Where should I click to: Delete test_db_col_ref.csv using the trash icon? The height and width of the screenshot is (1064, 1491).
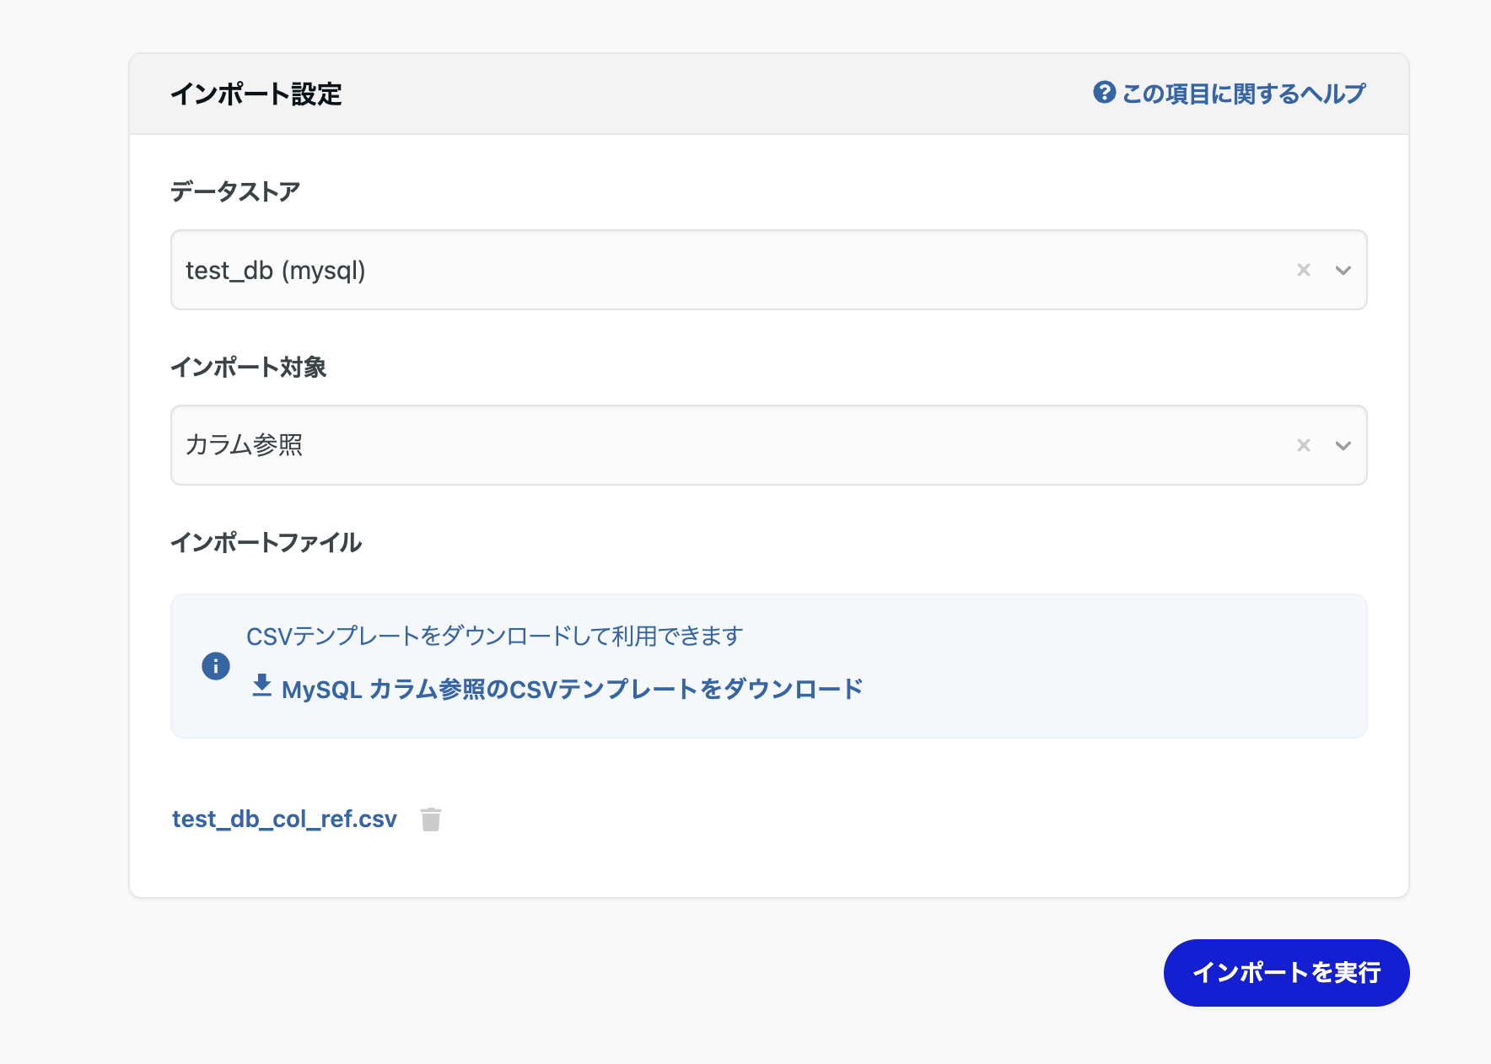[430, 818]
